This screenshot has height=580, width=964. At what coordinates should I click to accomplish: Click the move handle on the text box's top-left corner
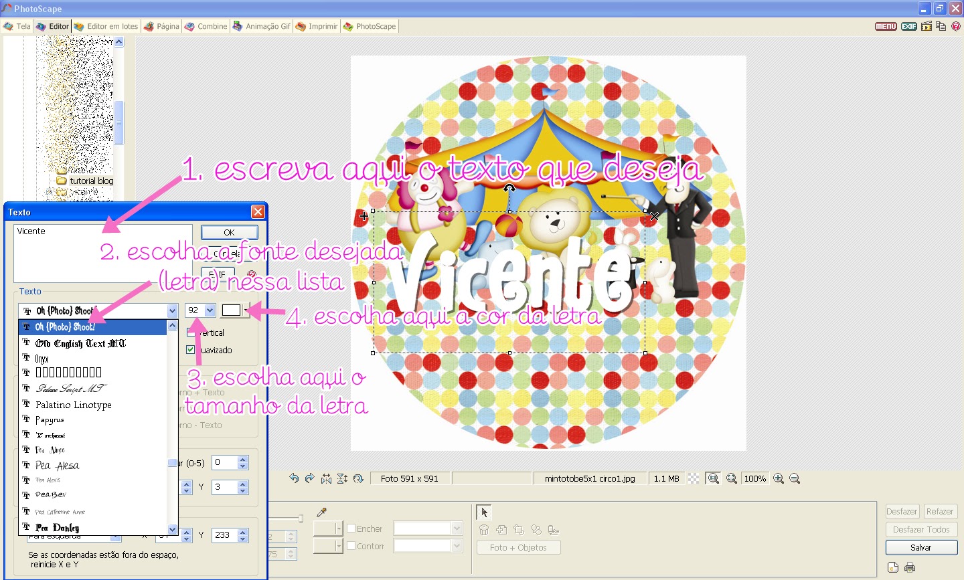[x=364, y=215]
